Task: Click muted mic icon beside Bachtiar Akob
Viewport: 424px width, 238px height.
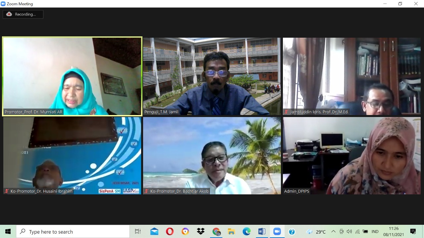Action: 146,191
